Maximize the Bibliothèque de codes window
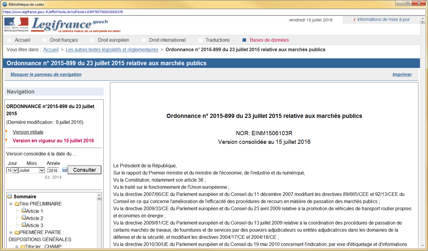This screenshot has width=428, height=251. tap(408, 3)
